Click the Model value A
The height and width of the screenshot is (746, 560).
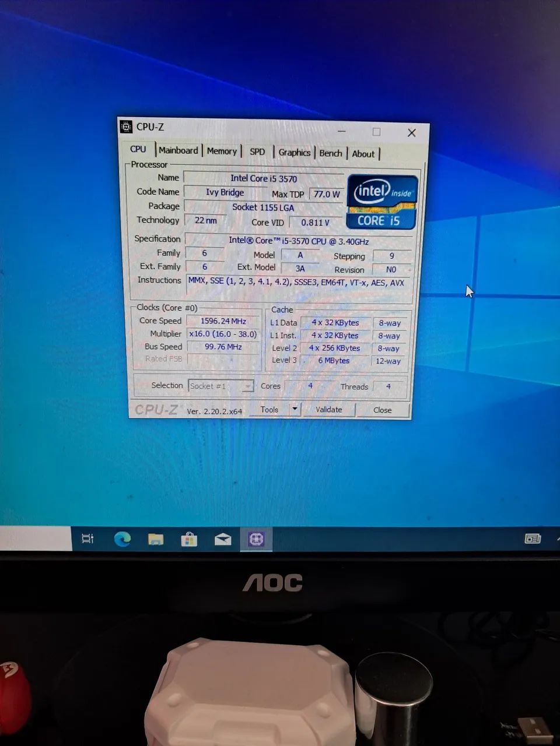(x=300, y=255)
